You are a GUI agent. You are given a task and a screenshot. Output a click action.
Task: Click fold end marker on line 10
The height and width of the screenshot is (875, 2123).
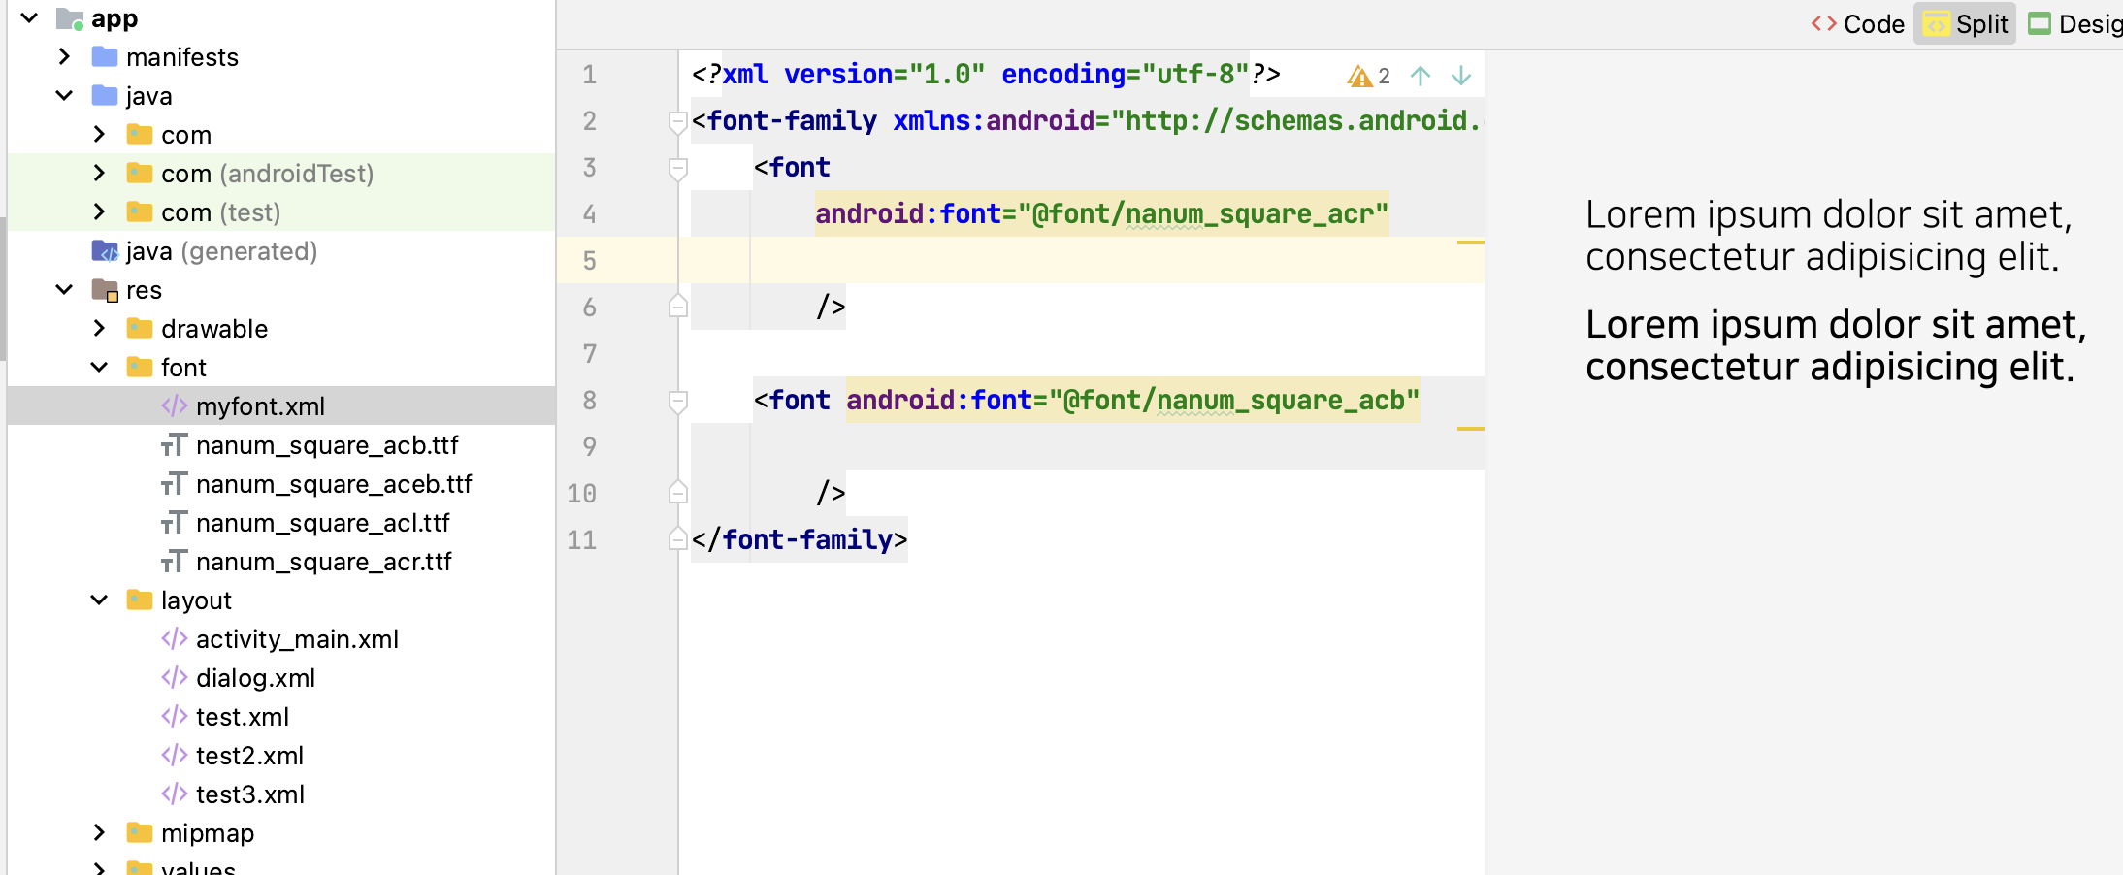(678, 493)
